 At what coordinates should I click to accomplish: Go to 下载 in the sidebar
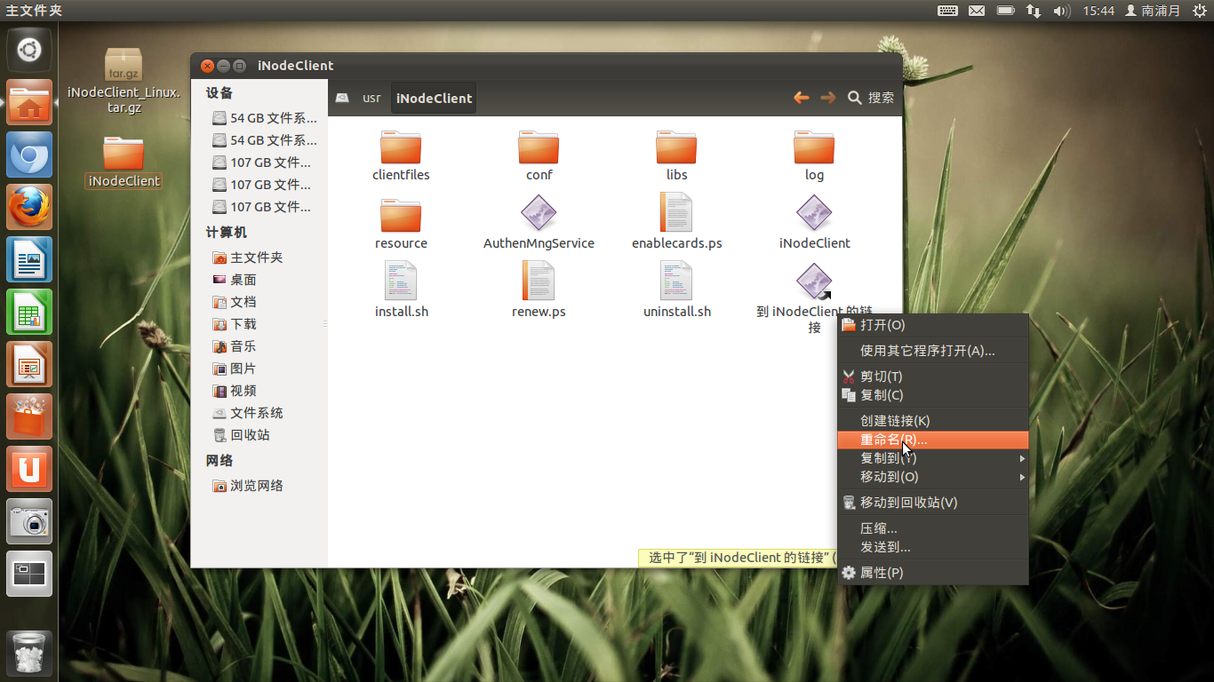(235, 324)
